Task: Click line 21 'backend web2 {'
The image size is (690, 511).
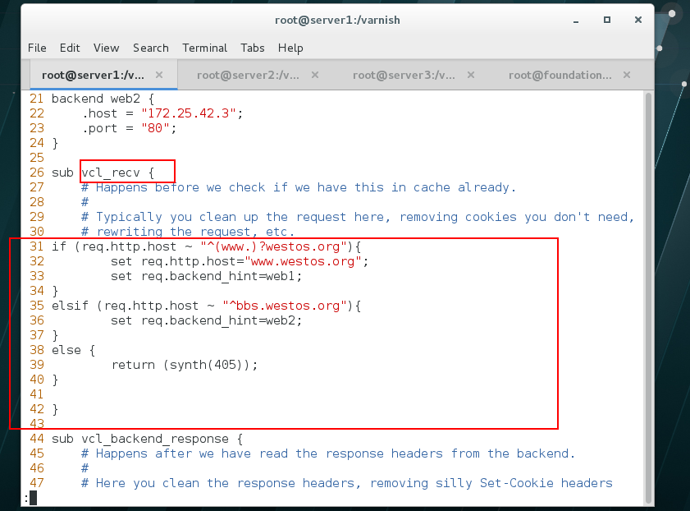Action: coord(103,99)
